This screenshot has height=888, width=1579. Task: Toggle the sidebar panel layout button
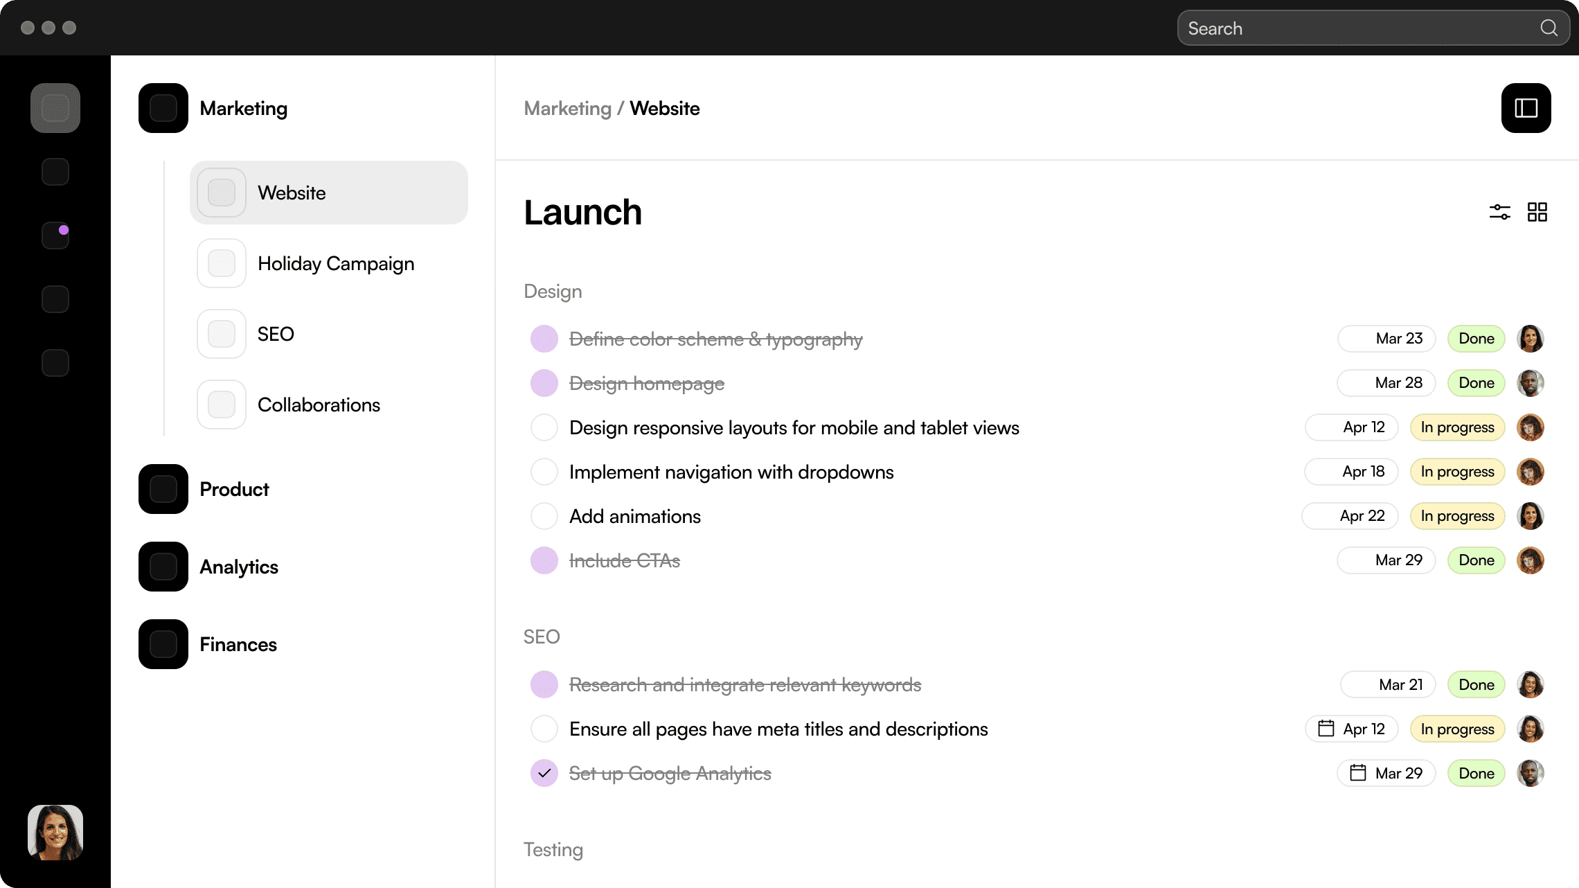[1526, 108]
